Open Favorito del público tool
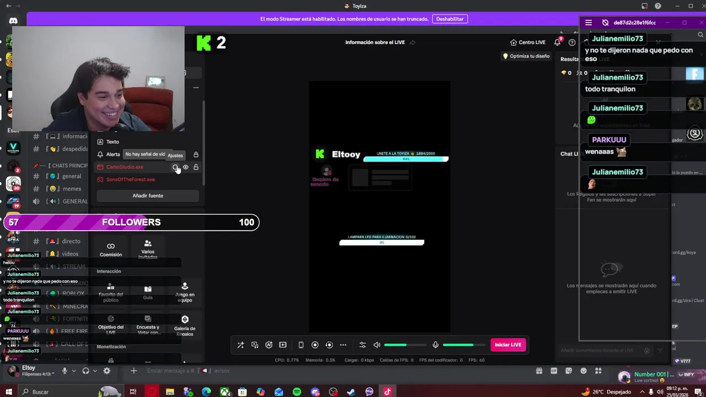Screen dimensions: 706x397 (x=111, y=292)
